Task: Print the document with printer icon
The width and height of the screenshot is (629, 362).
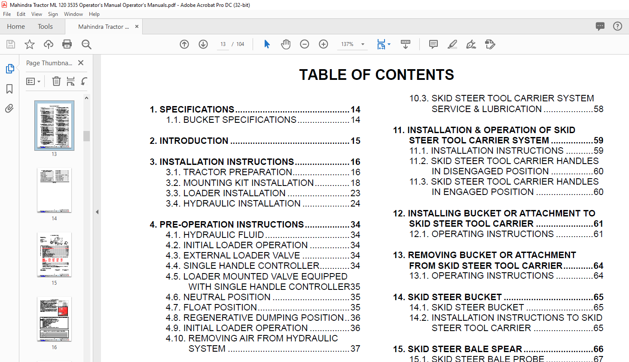Action: (x=67, y=44)
